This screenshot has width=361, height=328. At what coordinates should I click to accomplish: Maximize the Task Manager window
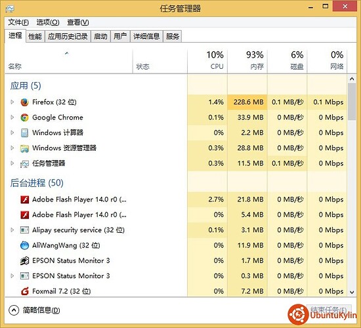click(x=326, y=7)
